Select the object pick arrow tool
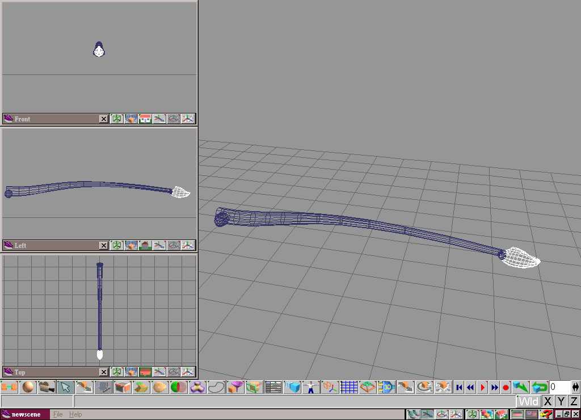This screenshot has width=581, height=420. (66, 388)
